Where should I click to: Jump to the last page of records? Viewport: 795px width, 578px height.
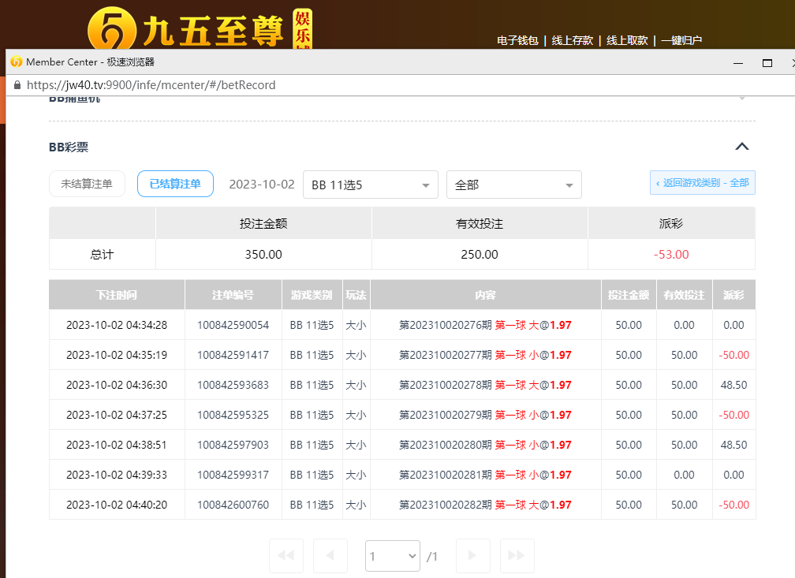(517, 556)
